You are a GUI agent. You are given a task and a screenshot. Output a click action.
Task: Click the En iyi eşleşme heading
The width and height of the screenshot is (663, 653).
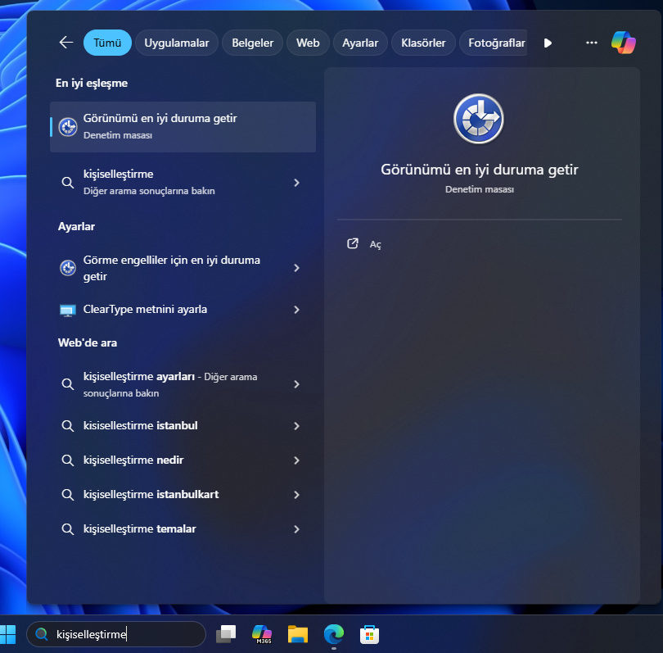click(92, 83)
